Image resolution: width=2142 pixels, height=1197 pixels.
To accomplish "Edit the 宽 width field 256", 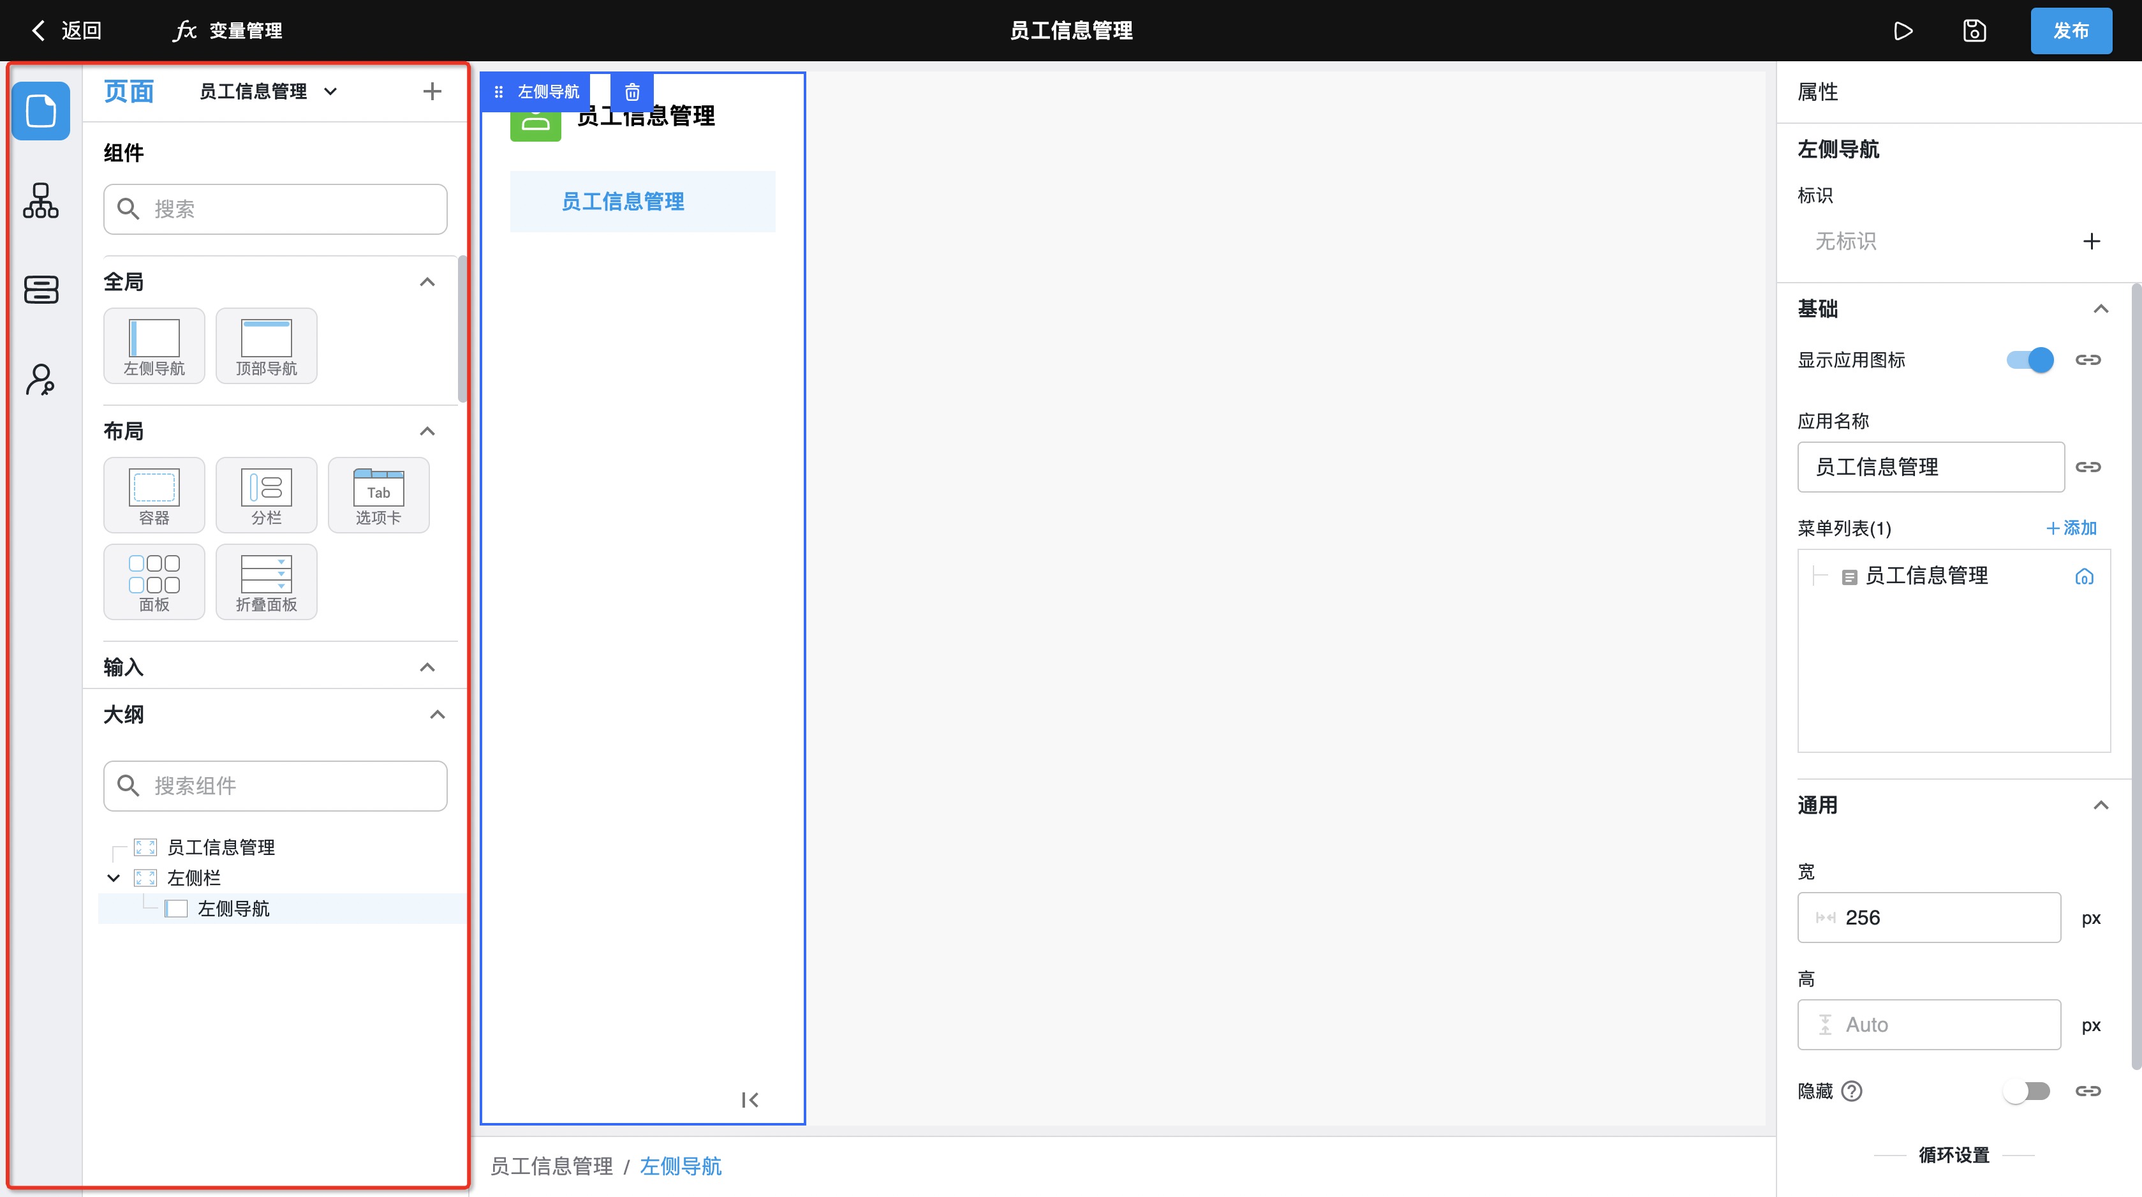I will [1929, 918].
